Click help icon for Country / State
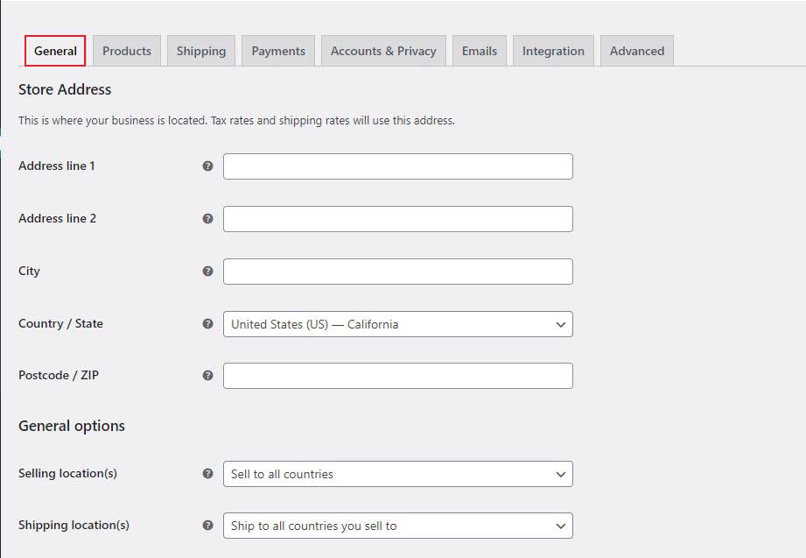Screen dimensions: 806x558 (x=207, y=323)
